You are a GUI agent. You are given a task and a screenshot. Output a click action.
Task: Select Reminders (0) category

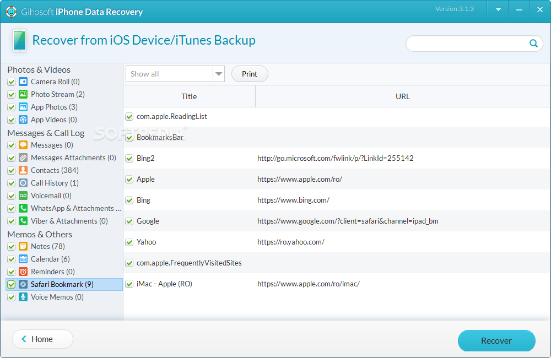coord(53,272)
